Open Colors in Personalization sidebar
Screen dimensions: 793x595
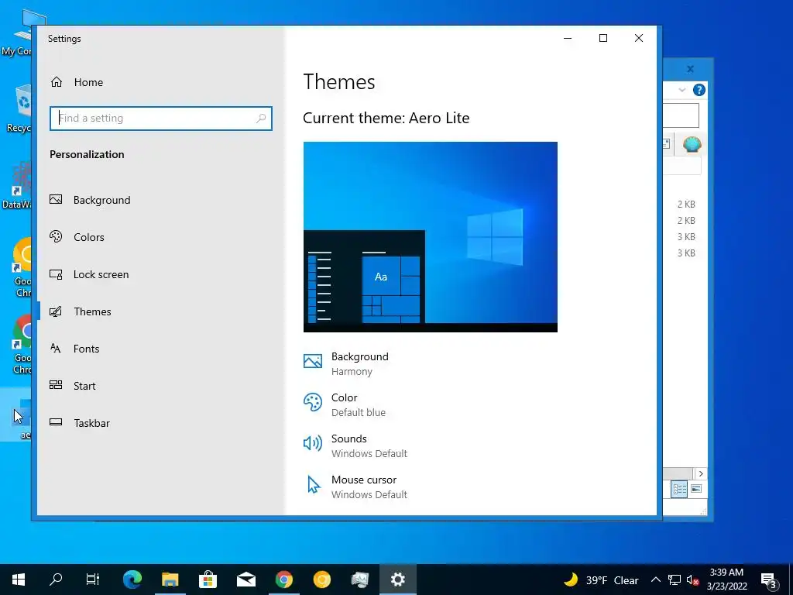point(161,237)
